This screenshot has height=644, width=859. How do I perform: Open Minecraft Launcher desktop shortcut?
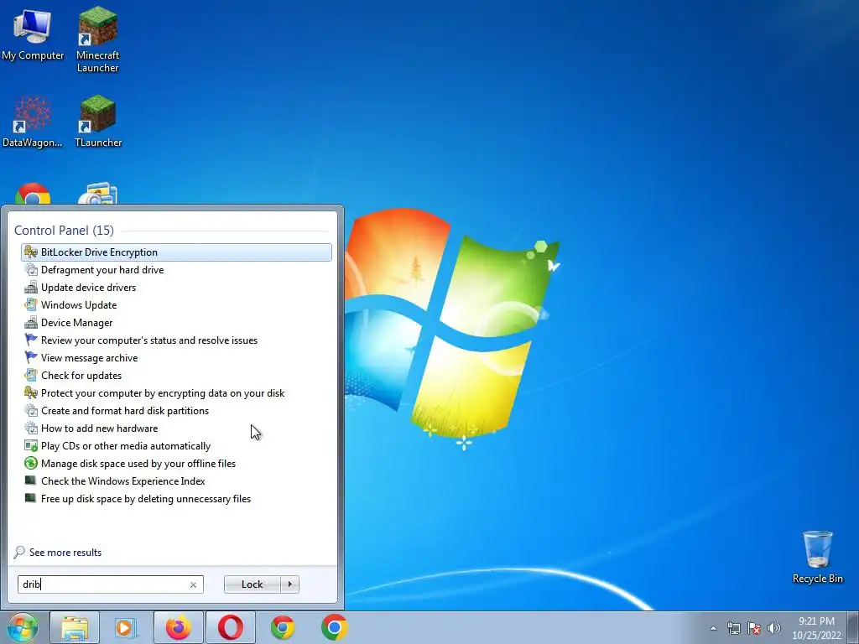pyautogui.click(x=97, y=39)
